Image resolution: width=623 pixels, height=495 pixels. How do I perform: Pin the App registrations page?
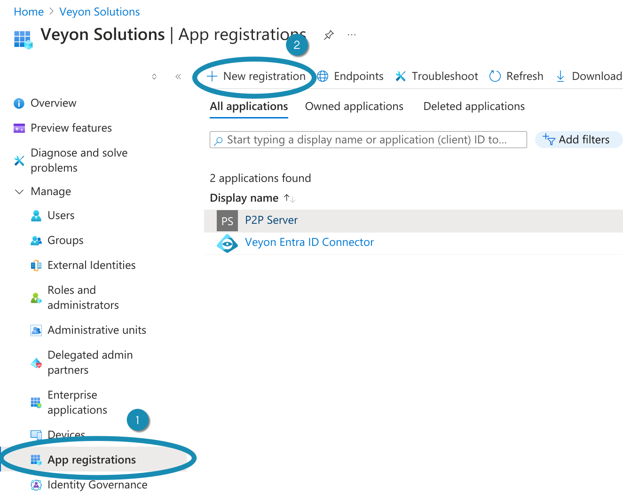pos(329,35)
